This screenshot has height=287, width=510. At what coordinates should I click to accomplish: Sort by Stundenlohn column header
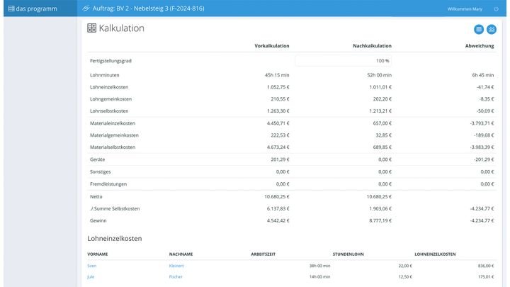click(x=348, y=254)
